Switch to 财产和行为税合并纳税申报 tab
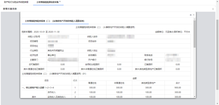219x105 pixels. click(x=16, y=2)
